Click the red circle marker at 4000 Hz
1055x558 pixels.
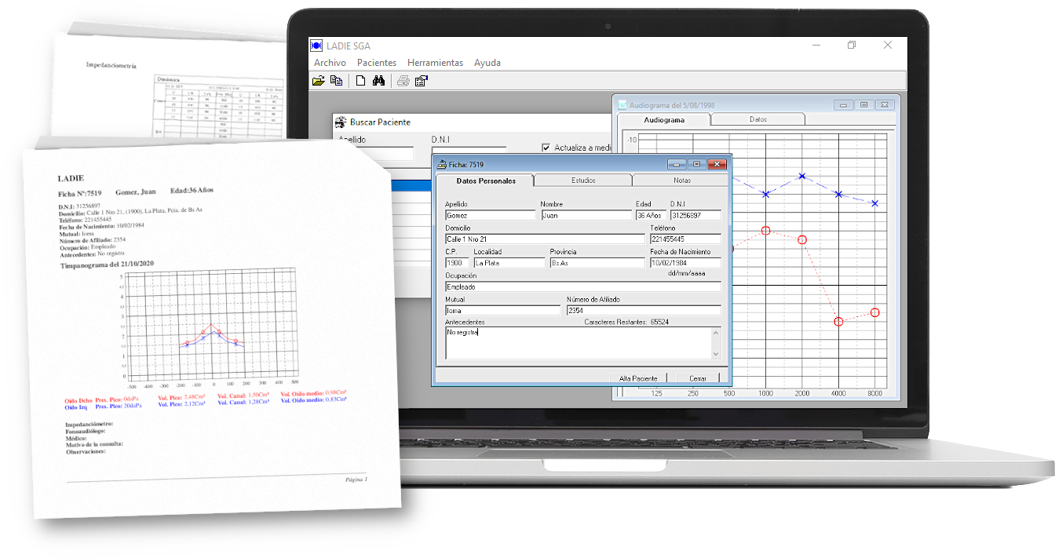[838, 322]
